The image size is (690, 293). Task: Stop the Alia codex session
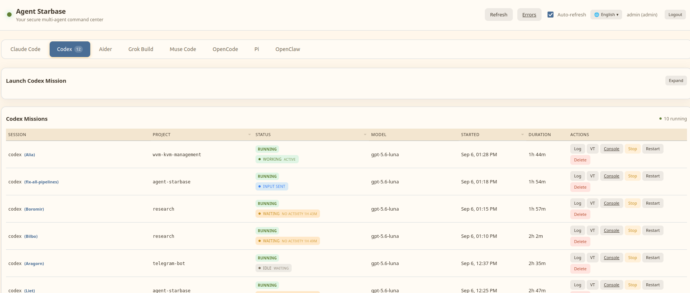point(632,149)
